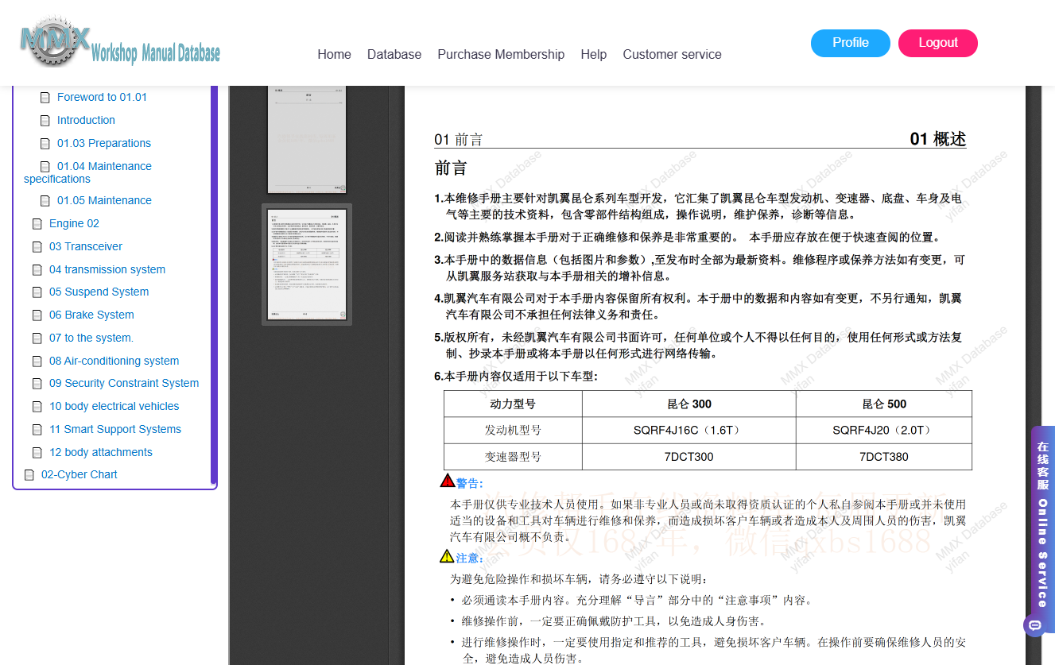The height and width of the screenshot is (665, 1055).
Task: Click document icon beside 08 Air-conditioning system
Action: 37,361
